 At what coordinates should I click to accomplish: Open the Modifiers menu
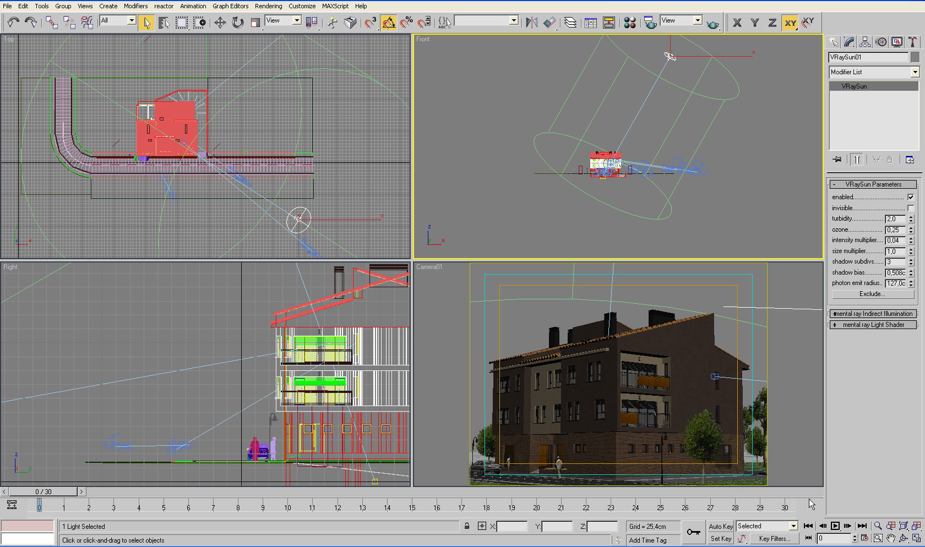click(135, 6)
